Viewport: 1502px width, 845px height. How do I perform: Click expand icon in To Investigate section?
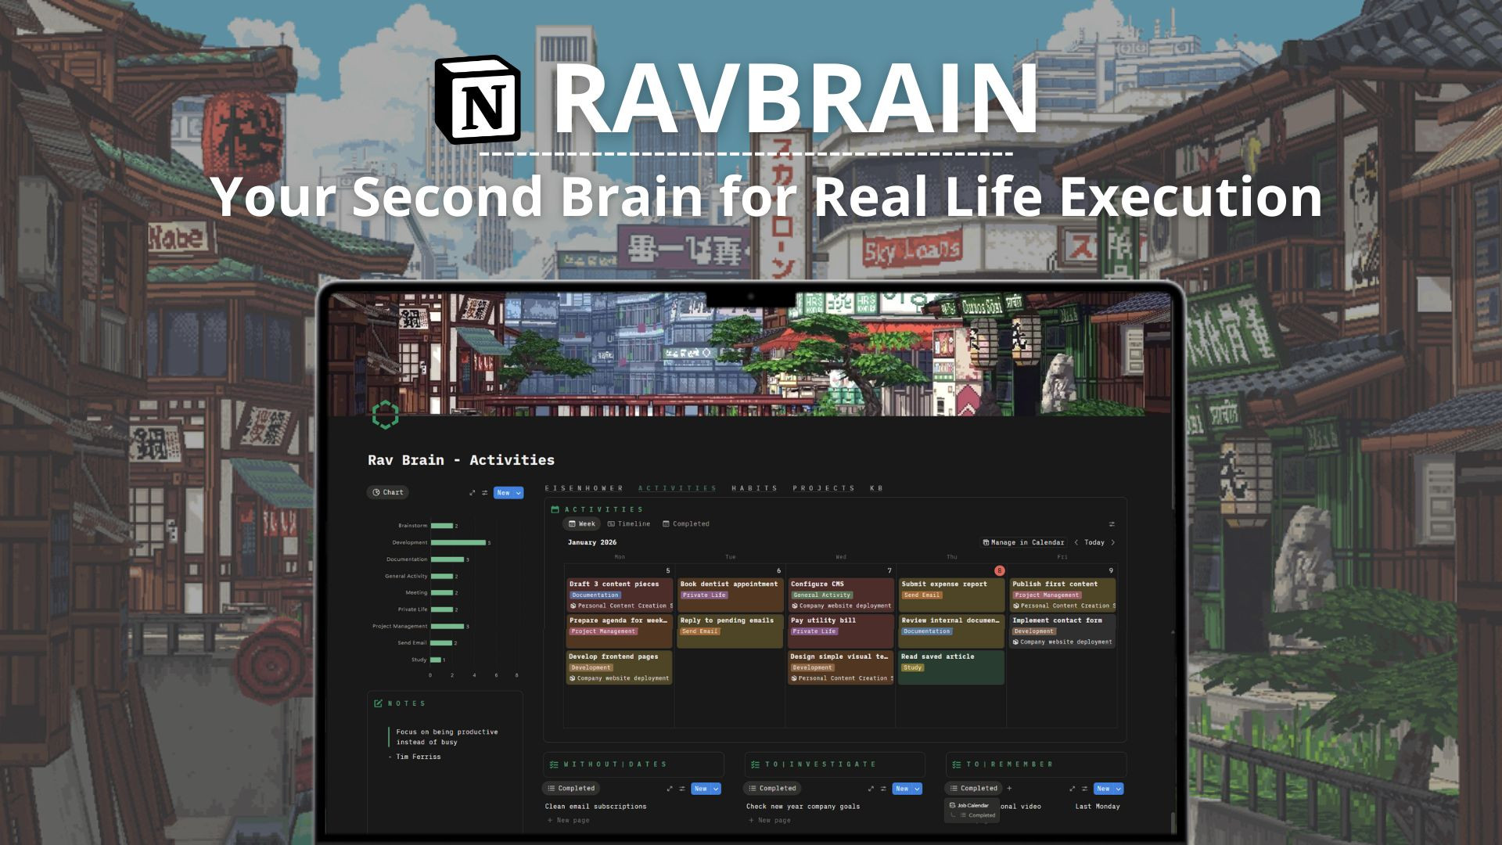click(x=871, y=789)
